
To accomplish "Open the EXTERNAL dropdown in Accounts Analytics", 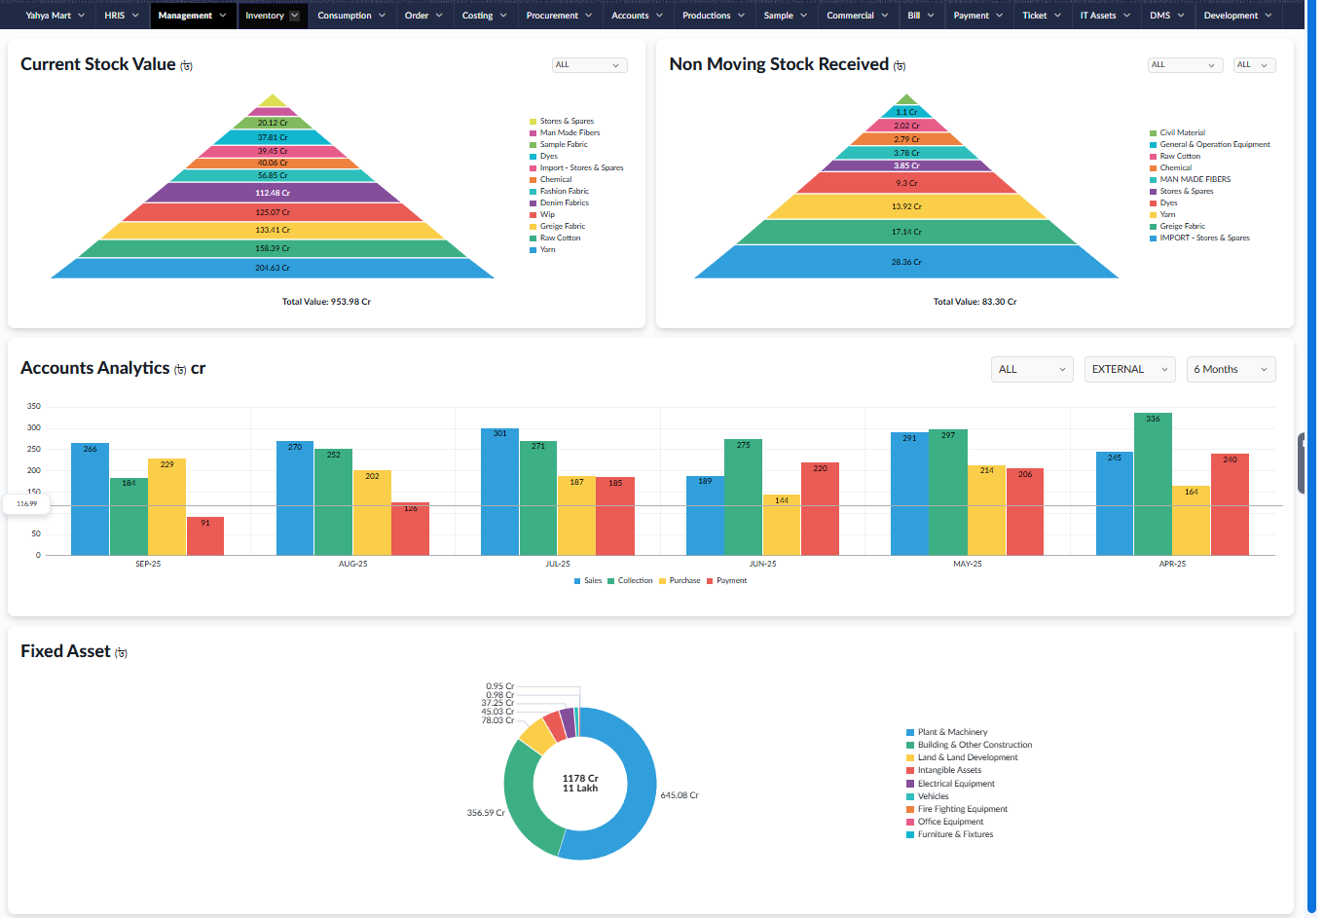I will pos(1129,370).
